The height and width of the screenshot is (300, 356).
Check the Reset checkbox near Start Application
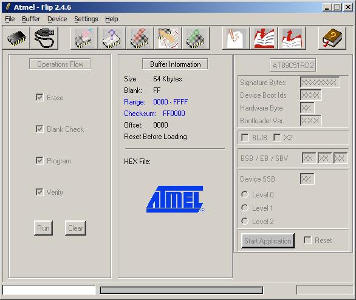click(307, 240)
